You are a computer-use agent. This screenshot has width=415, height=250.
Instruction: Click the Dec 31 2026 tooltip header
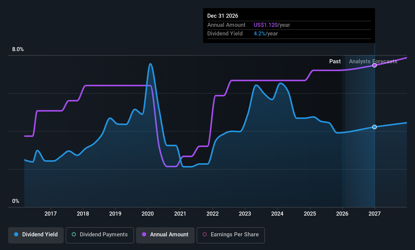tap(223, 16)
